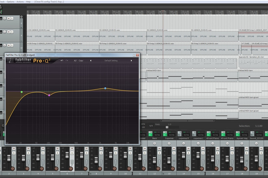Click the horizontal arrange scrollbar

[x=188, y=121]
